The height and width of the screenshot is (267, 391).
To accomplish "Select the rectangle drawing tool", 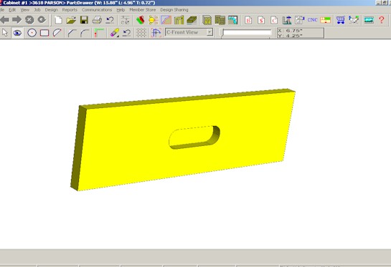I will point(44,33).
